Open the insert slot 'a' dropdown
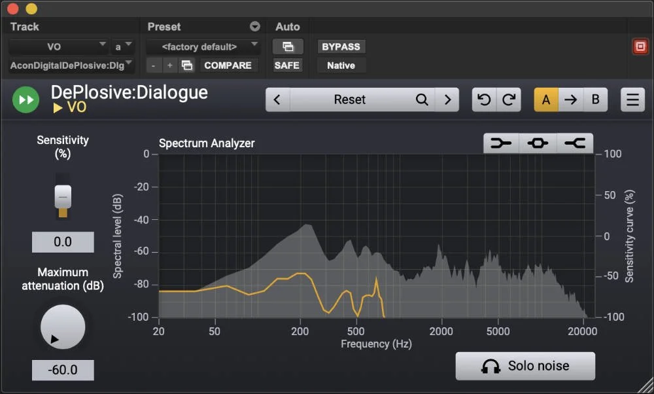The height and width of the screenshot is (394, 654). 123,46
